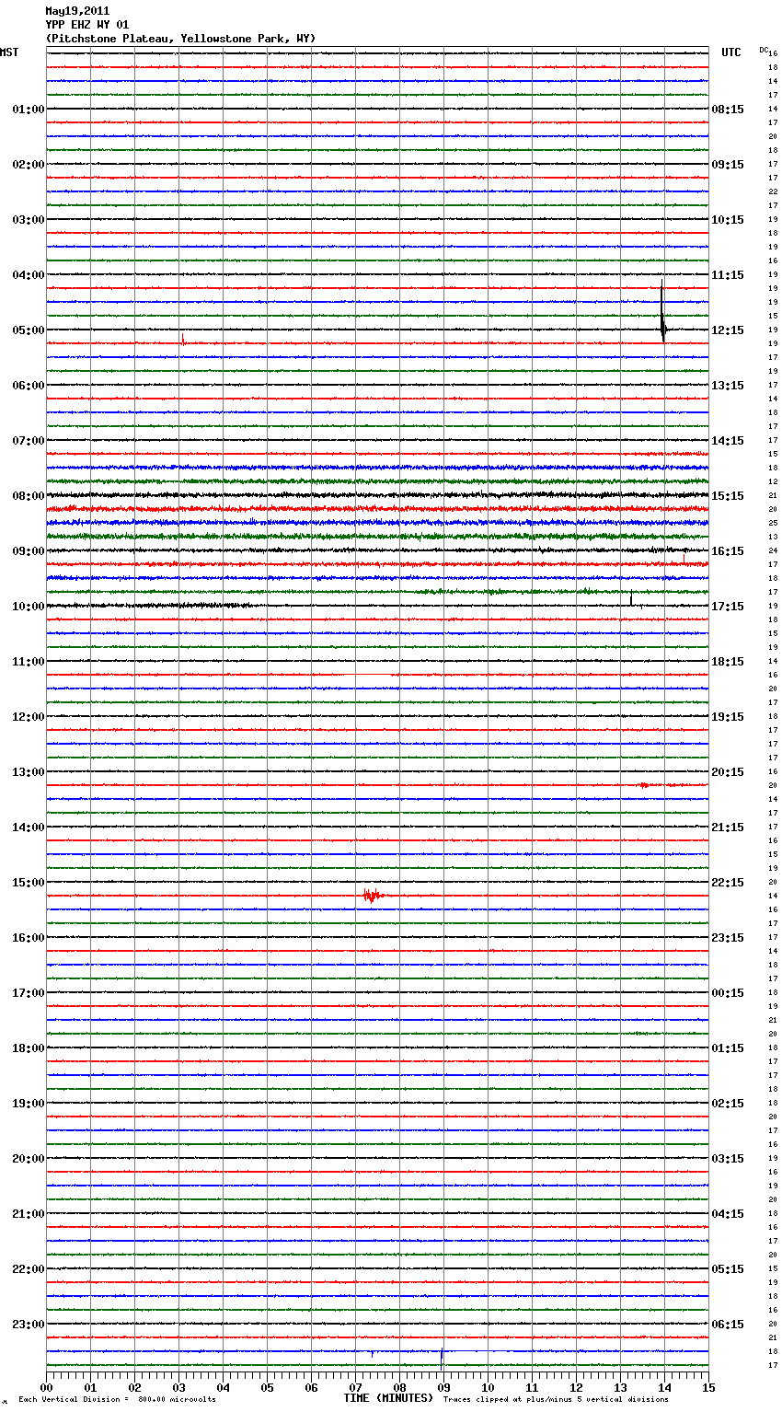Click minute 13 on the bottom axis

click(x=620, y=1387)
